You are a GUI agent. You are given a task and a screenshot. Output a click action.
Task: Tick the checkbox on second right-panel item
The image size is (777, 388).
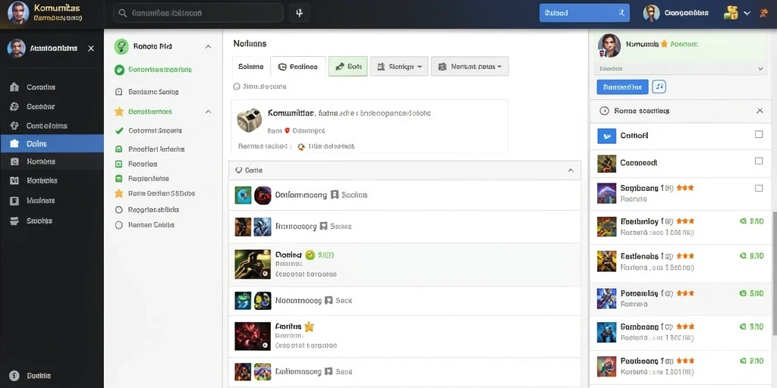coord(759,161)
